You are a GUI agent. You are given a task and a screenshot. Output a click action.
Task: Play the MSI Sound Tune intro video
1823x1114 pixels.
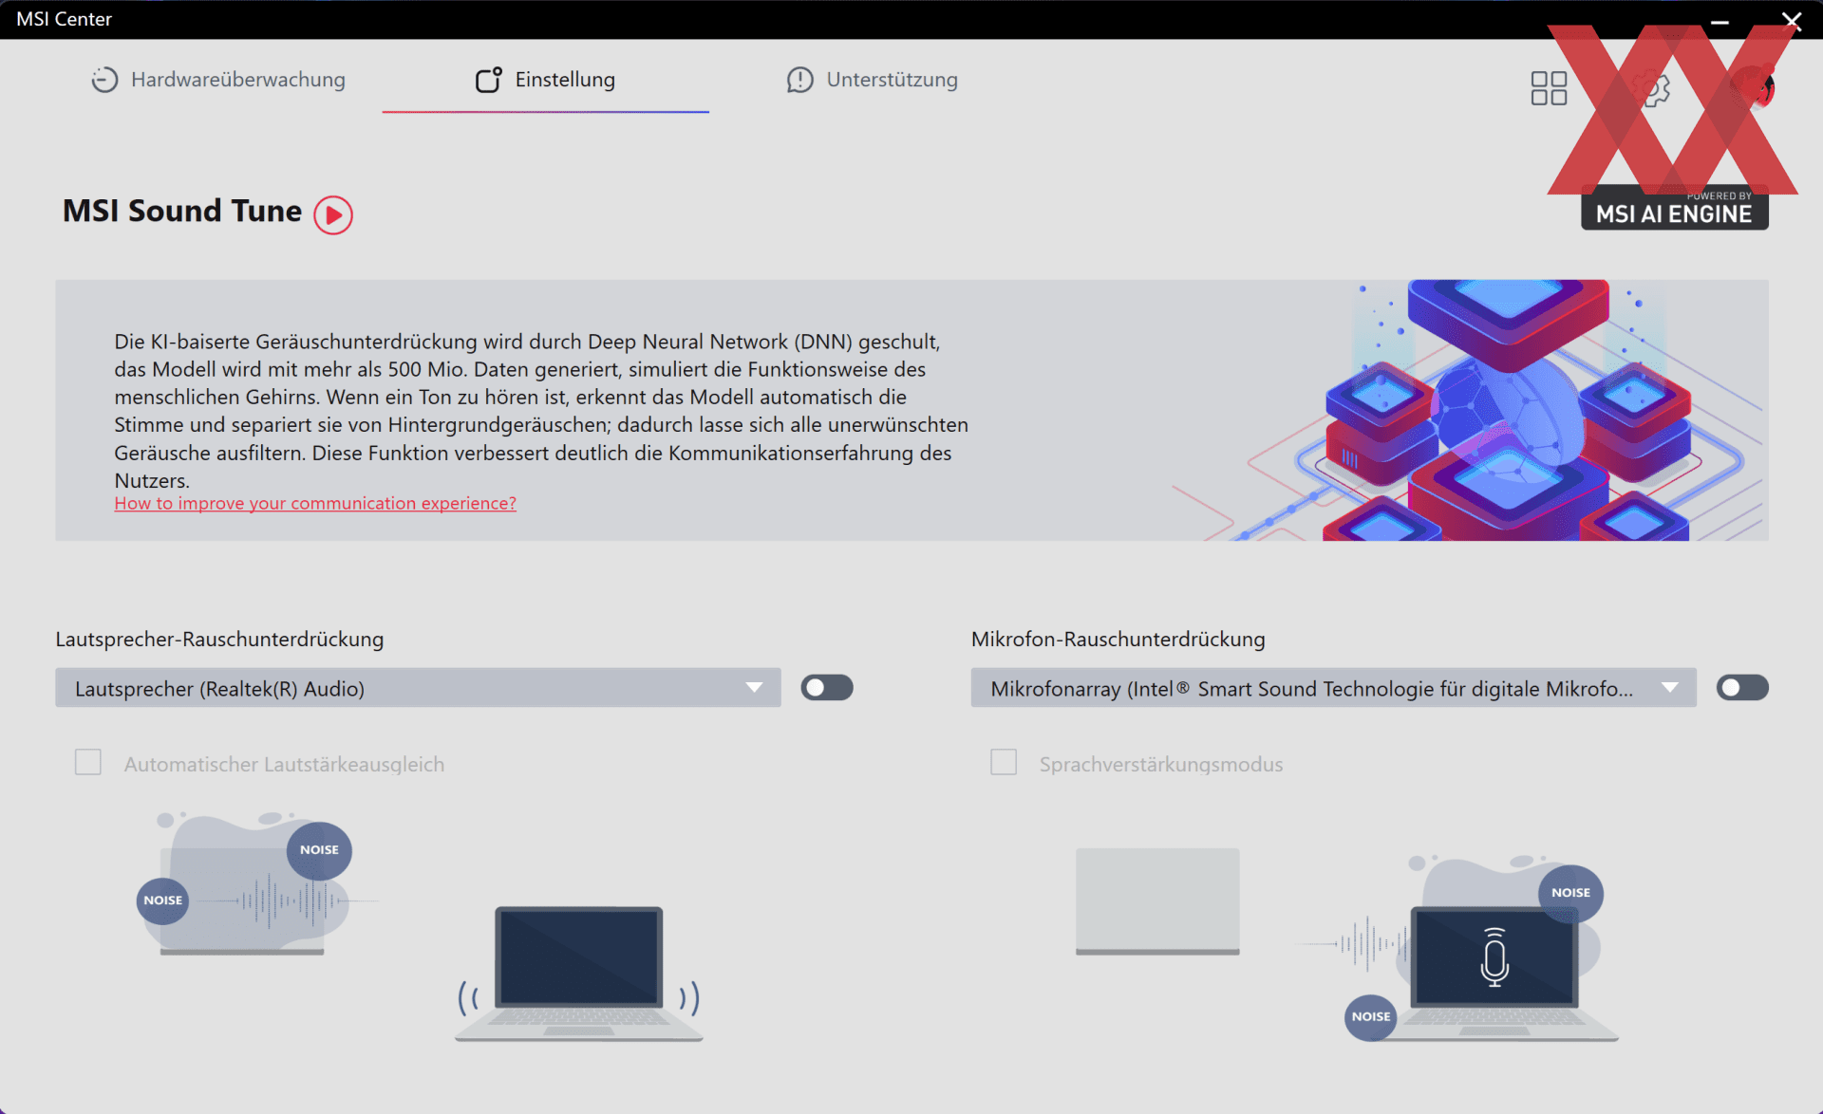(x=333, y=214)
